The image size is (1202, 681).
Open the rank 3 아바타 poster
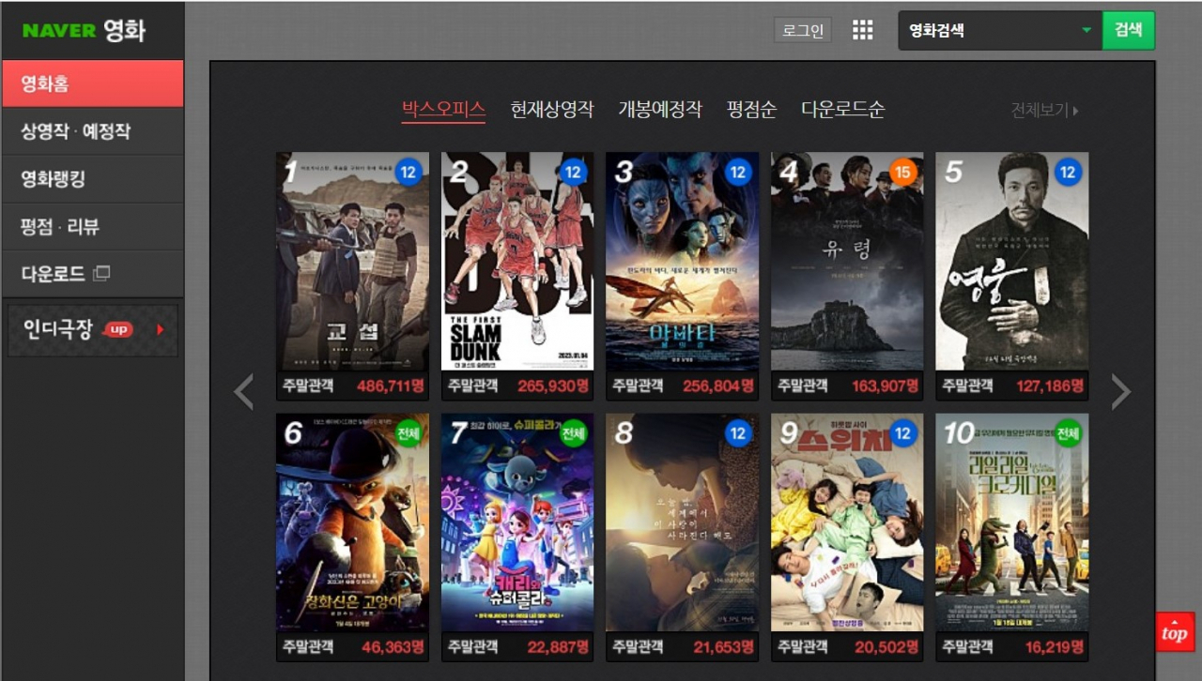pyautogui.click(x=683, y=262)
